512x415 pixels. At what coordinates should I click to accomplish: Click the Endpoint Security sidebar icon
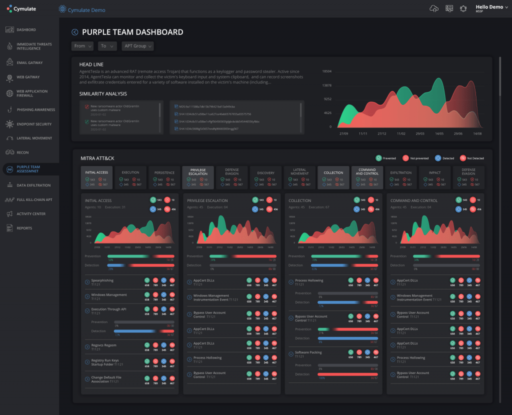click(x=9, y=124)
